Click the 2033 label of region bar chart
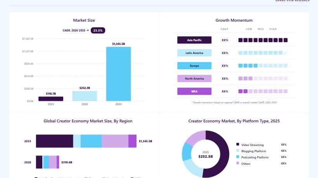Image resolution: width=318 pixels, height=178 pixels. 28,141
